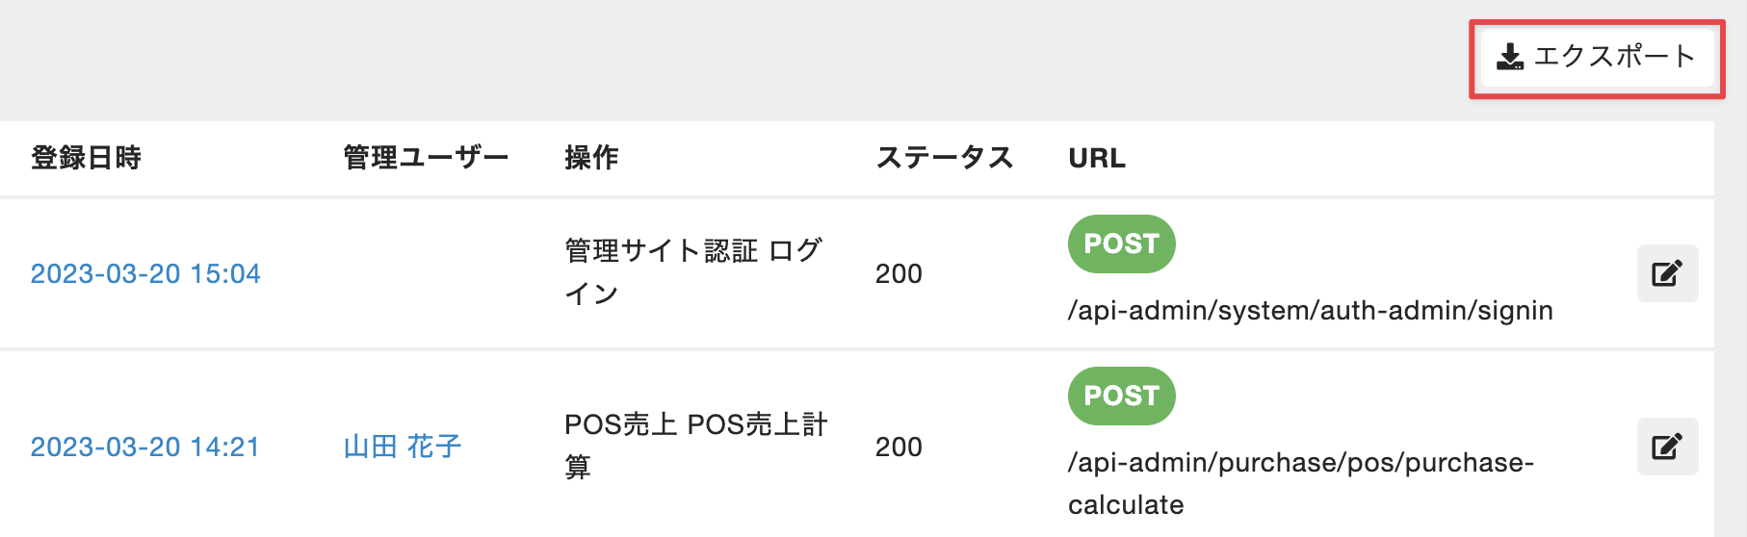The height and width of the screenshot is (537, 1747).
Task: Click status 200 in the 15:04 row
Action: pos(899,274)
